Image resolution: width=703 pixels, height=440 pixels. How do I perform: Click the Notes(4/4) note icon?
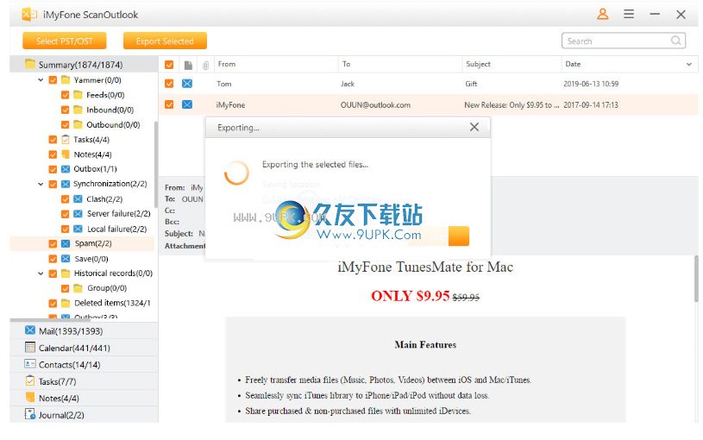click(x=66, y=154)
